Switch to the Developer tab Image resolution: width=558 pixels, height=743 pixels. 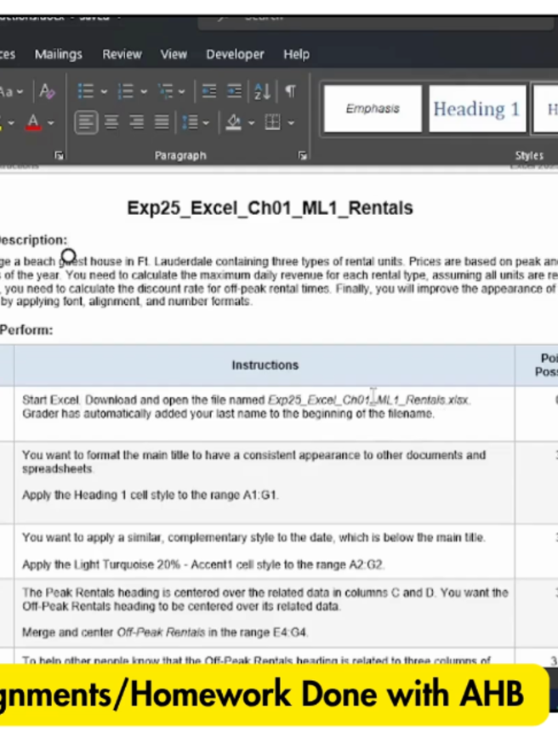235,54
